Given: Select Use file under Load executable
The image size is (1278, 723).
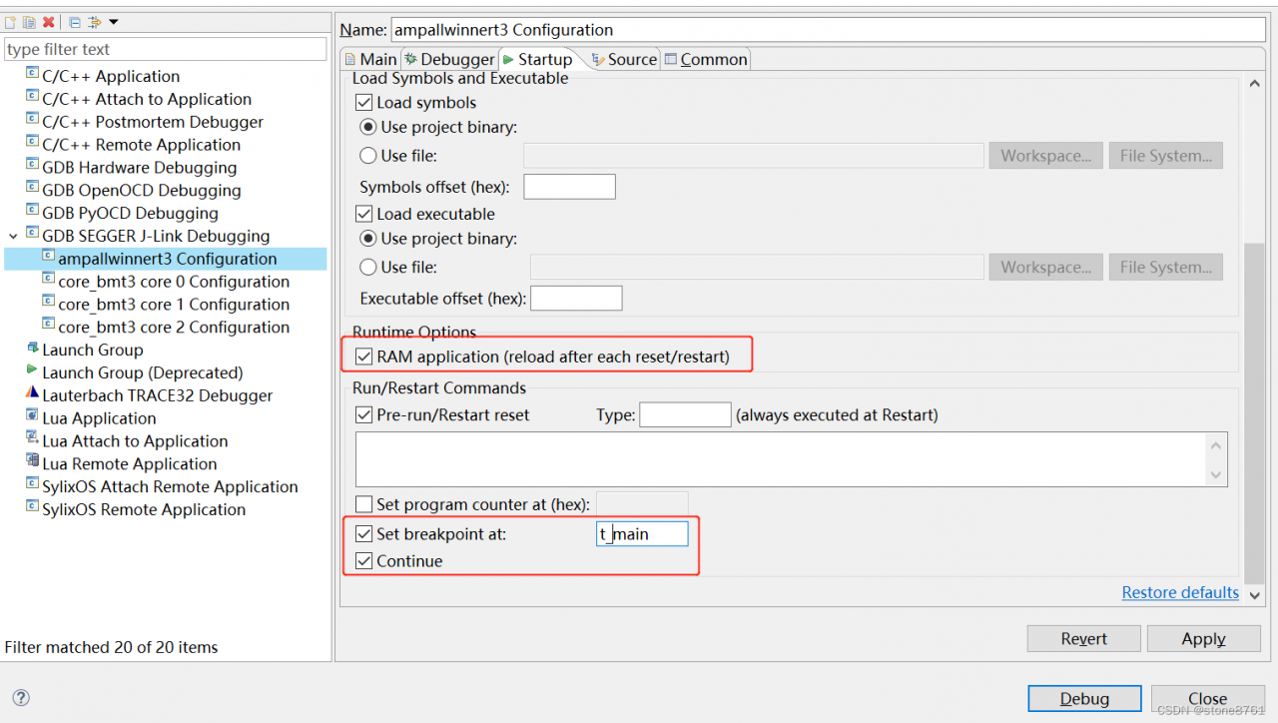Looking at the screenshot, I should (367, 268).
